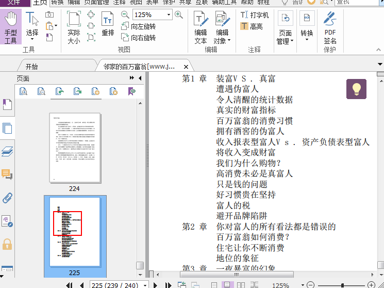Image resolution: width=384 pixels, height=288 pixels.
Task: Click the status bar zoom slider handle
Action: 342,285
